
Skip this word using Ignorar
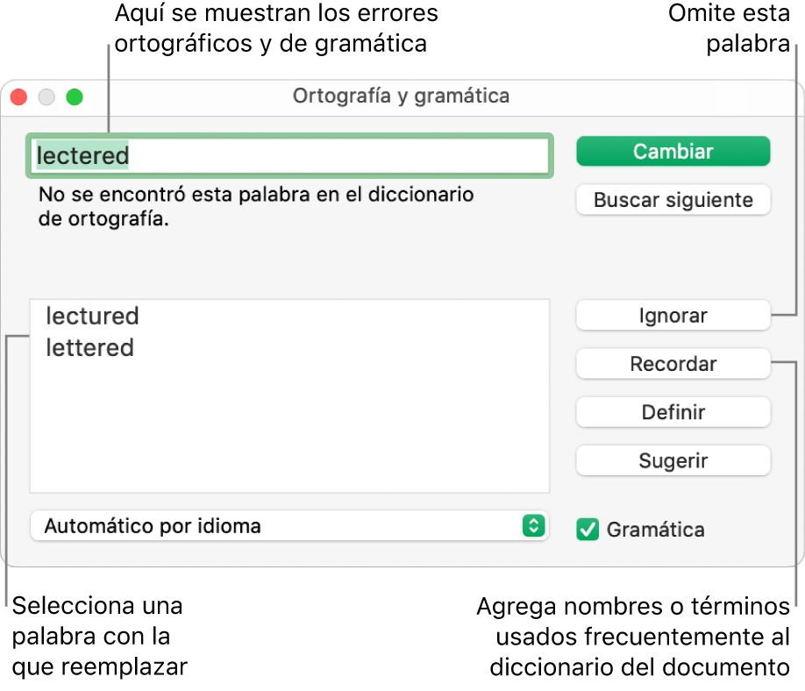pyautogui.click(x=673, y=316)
